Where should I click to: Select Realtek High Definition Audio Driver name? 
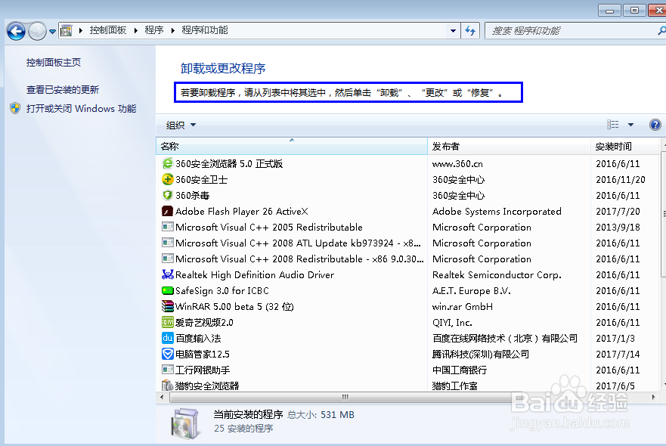tap(255, 275)
